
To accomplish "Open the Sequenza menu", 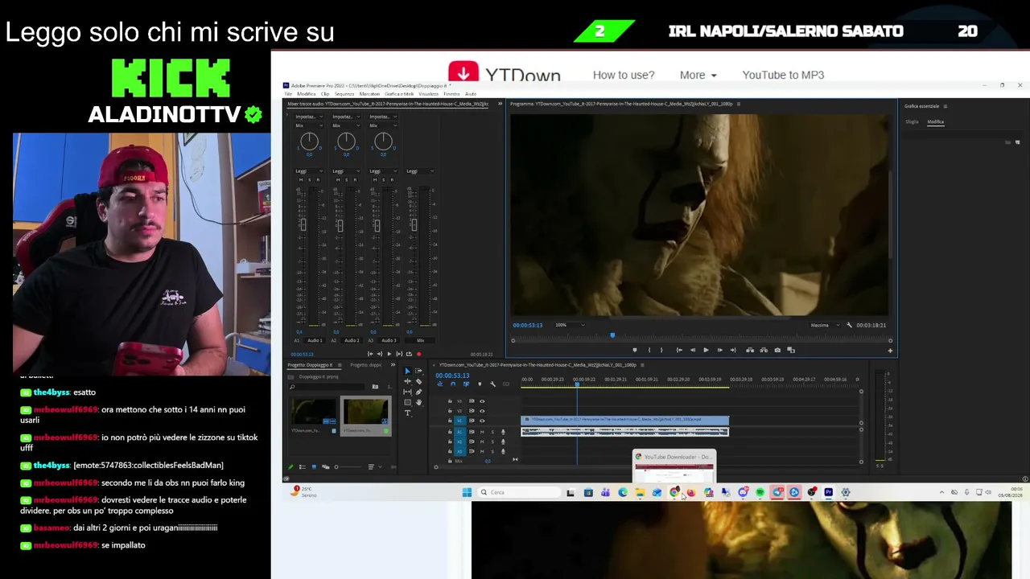I will coord(344,94).
